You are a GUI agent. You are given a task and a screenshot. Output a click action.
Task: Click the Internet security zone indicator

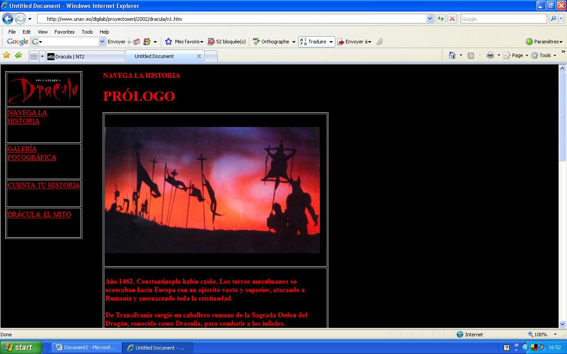470,335
